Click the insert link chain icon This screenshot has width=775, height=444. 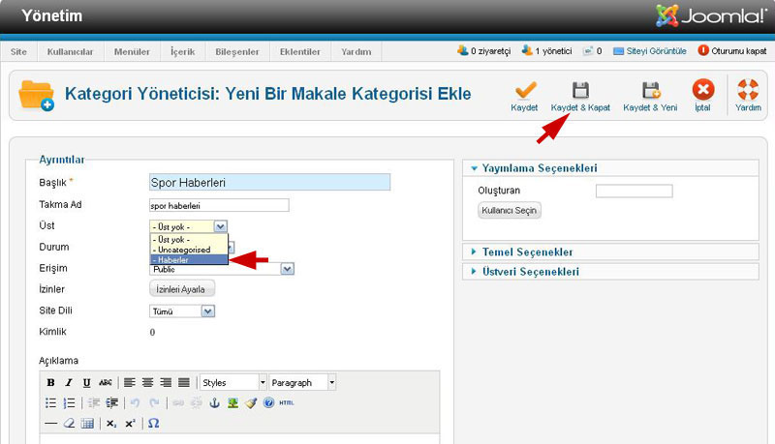point(178,403)
